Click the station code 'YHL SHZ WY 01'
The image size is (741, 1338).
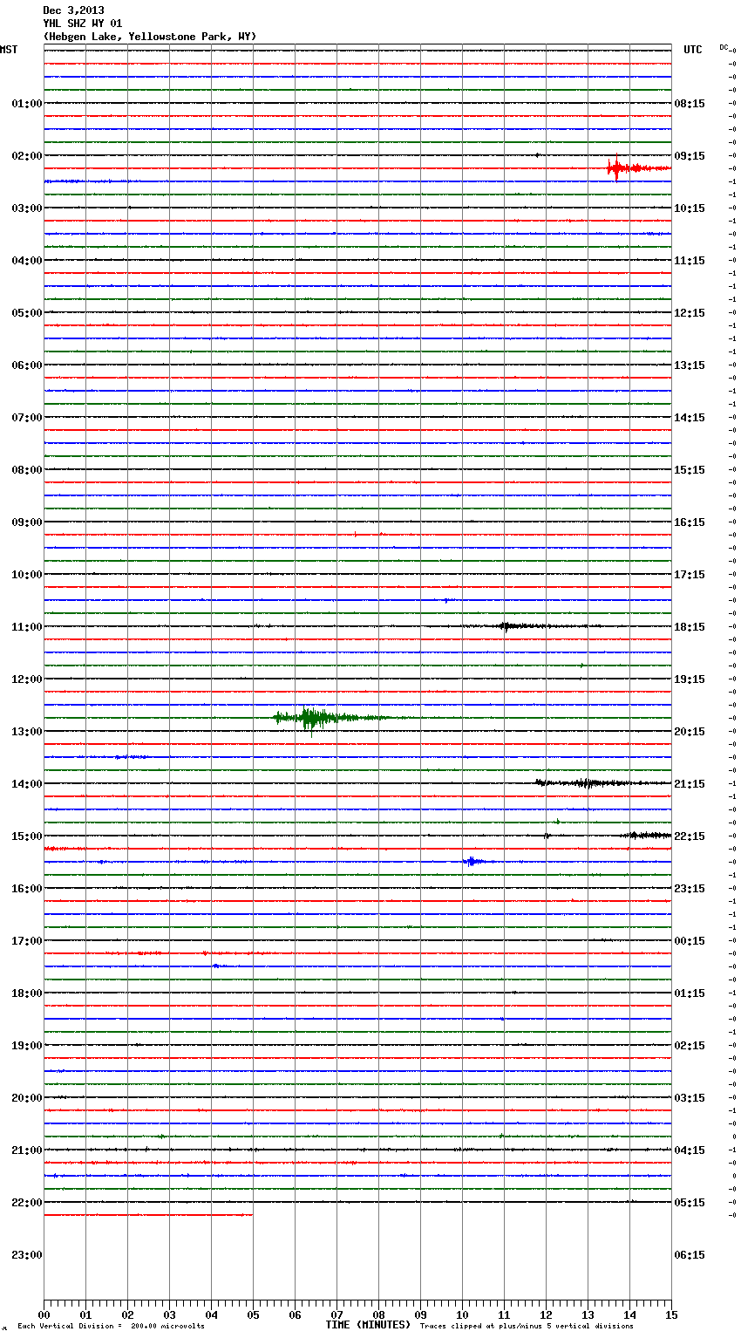tap(83, 24)
